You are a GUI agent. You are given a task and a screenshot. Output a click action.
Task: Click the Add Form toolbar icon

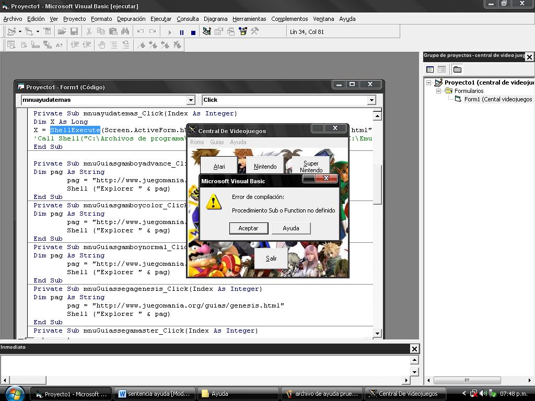pos(29,32)
